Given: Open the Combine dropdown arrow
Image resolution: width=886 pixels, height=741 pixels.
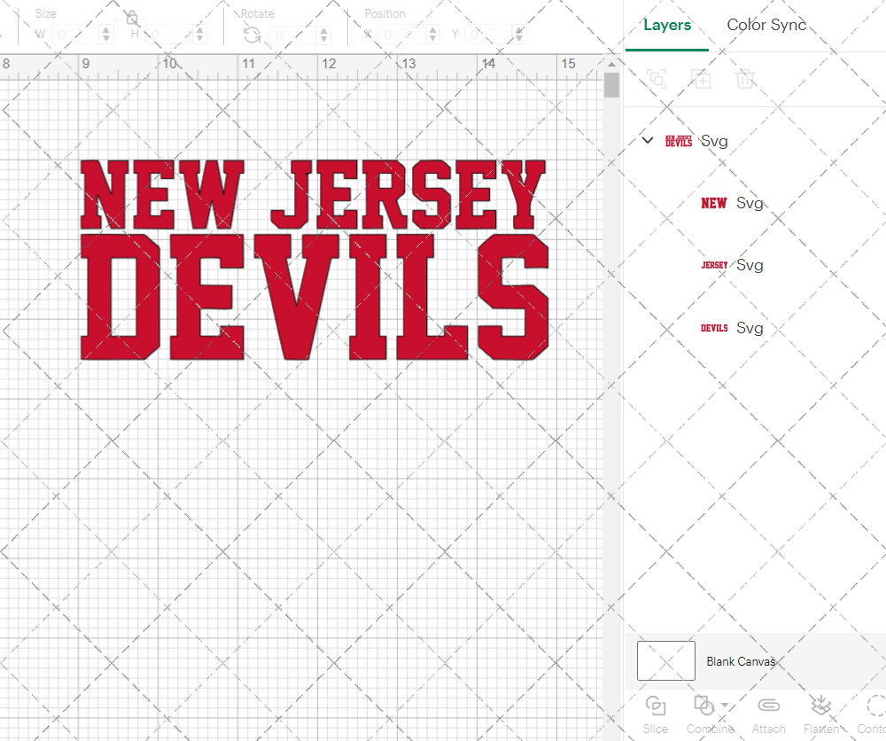Looking at the screenshot, I should [725, 706].
